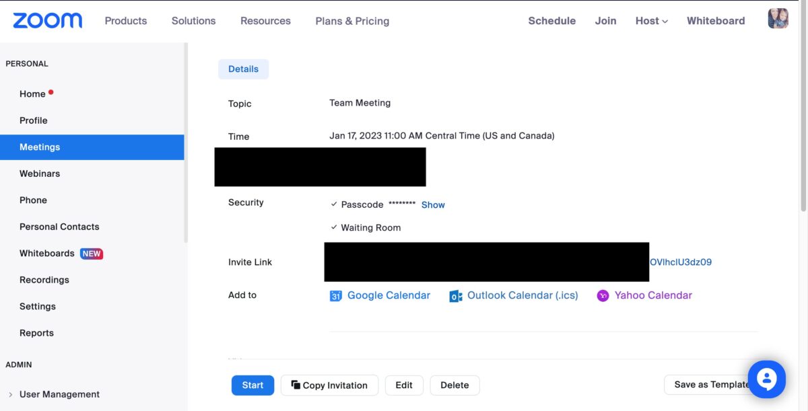
Task: Click the Copy Invitation button
Action: point(329,385)
